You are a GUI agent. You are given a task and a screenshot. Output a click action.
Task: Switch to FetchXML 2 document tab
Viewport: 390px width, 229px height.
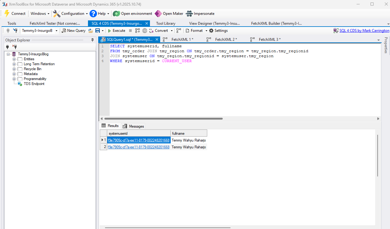[x=226, y=40]
